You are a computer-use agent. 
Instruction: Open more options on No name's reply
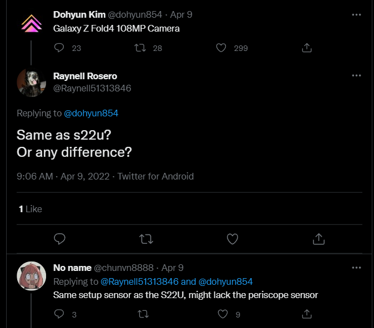tap(357, 268)
